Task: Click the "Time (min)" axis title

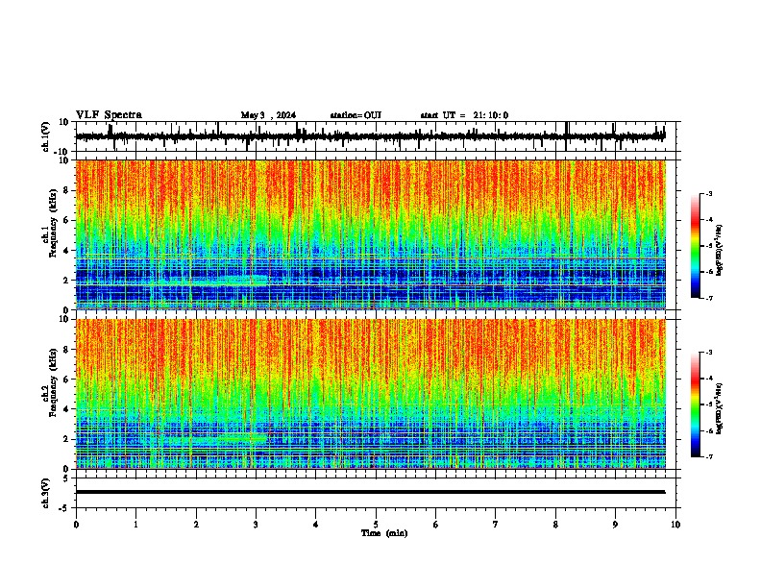Action: (x=384, y=533)
